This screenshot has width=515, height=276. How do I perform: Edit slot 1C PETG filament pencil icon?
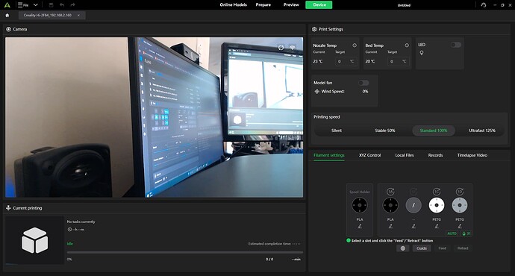(x=437, y=227)
